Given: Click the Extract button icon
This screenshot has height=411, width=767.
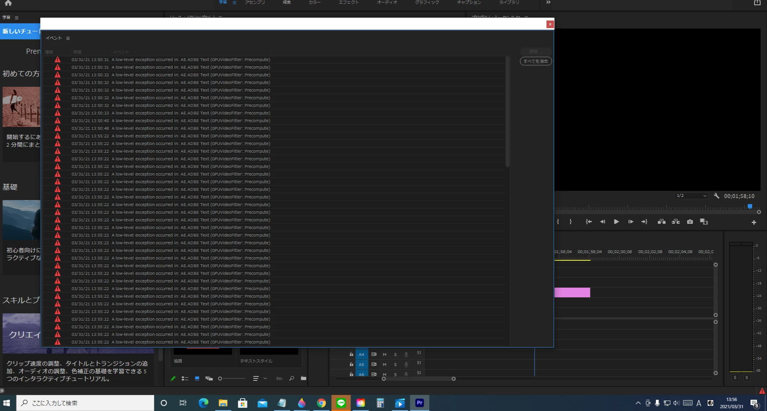Looking at the screenshot, I should pos(676,222).
